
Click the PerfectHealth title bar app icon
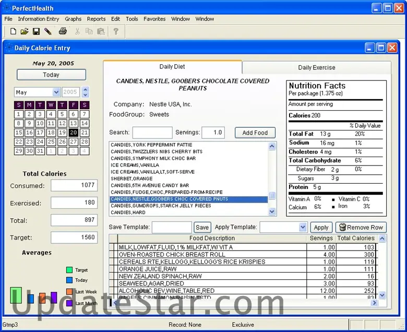(6, 8)
